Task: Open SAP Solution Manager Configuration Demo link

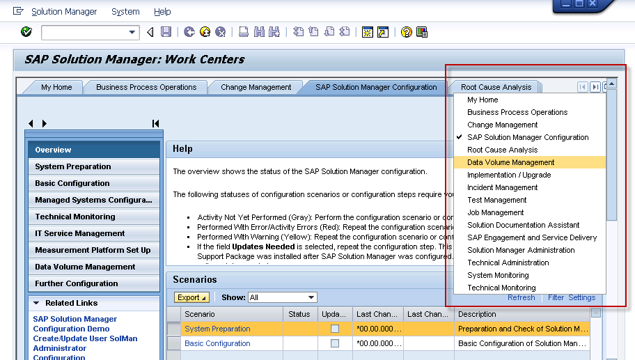Action: (75, 324)
